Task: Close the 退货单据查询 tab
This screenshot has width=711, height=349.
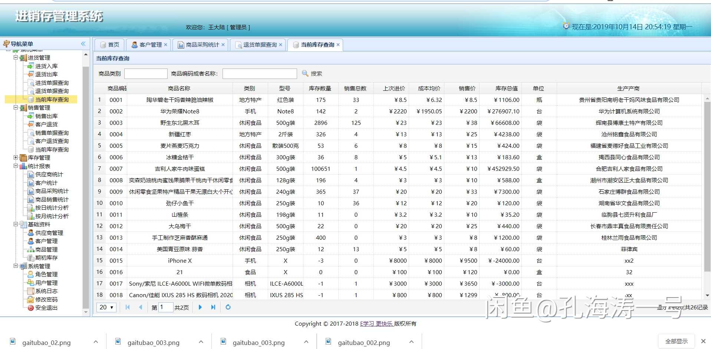Action: point(281,44)
